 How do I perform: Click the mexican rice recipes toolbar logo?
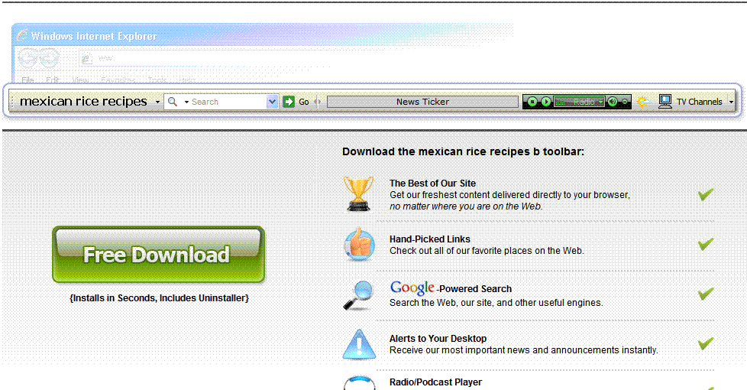pyautogui.click(x=83, y=102)
